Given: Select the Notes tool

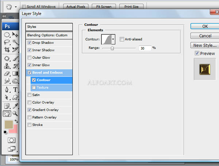Looking at the screenshot, I should (x=7, y=106).
